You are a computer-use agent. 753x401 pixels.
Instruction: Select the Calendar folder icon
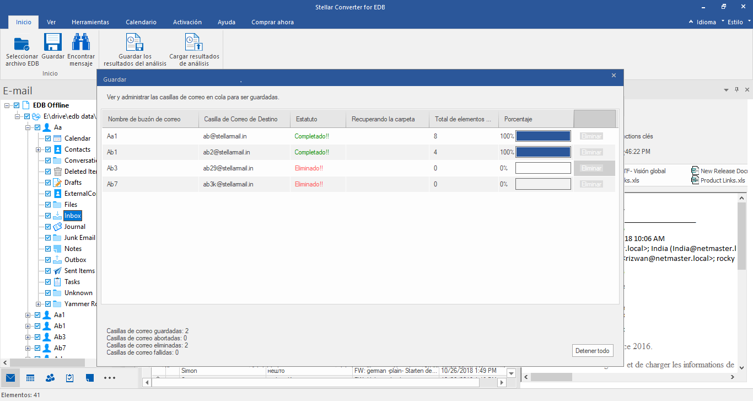(x=57, y=138)
